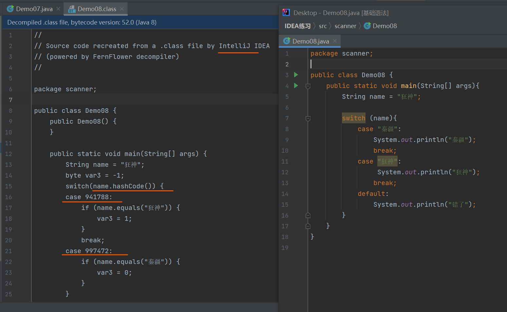Close the Demo07.java tab
This screenshot has height=312, width=507.
[58, 9]
